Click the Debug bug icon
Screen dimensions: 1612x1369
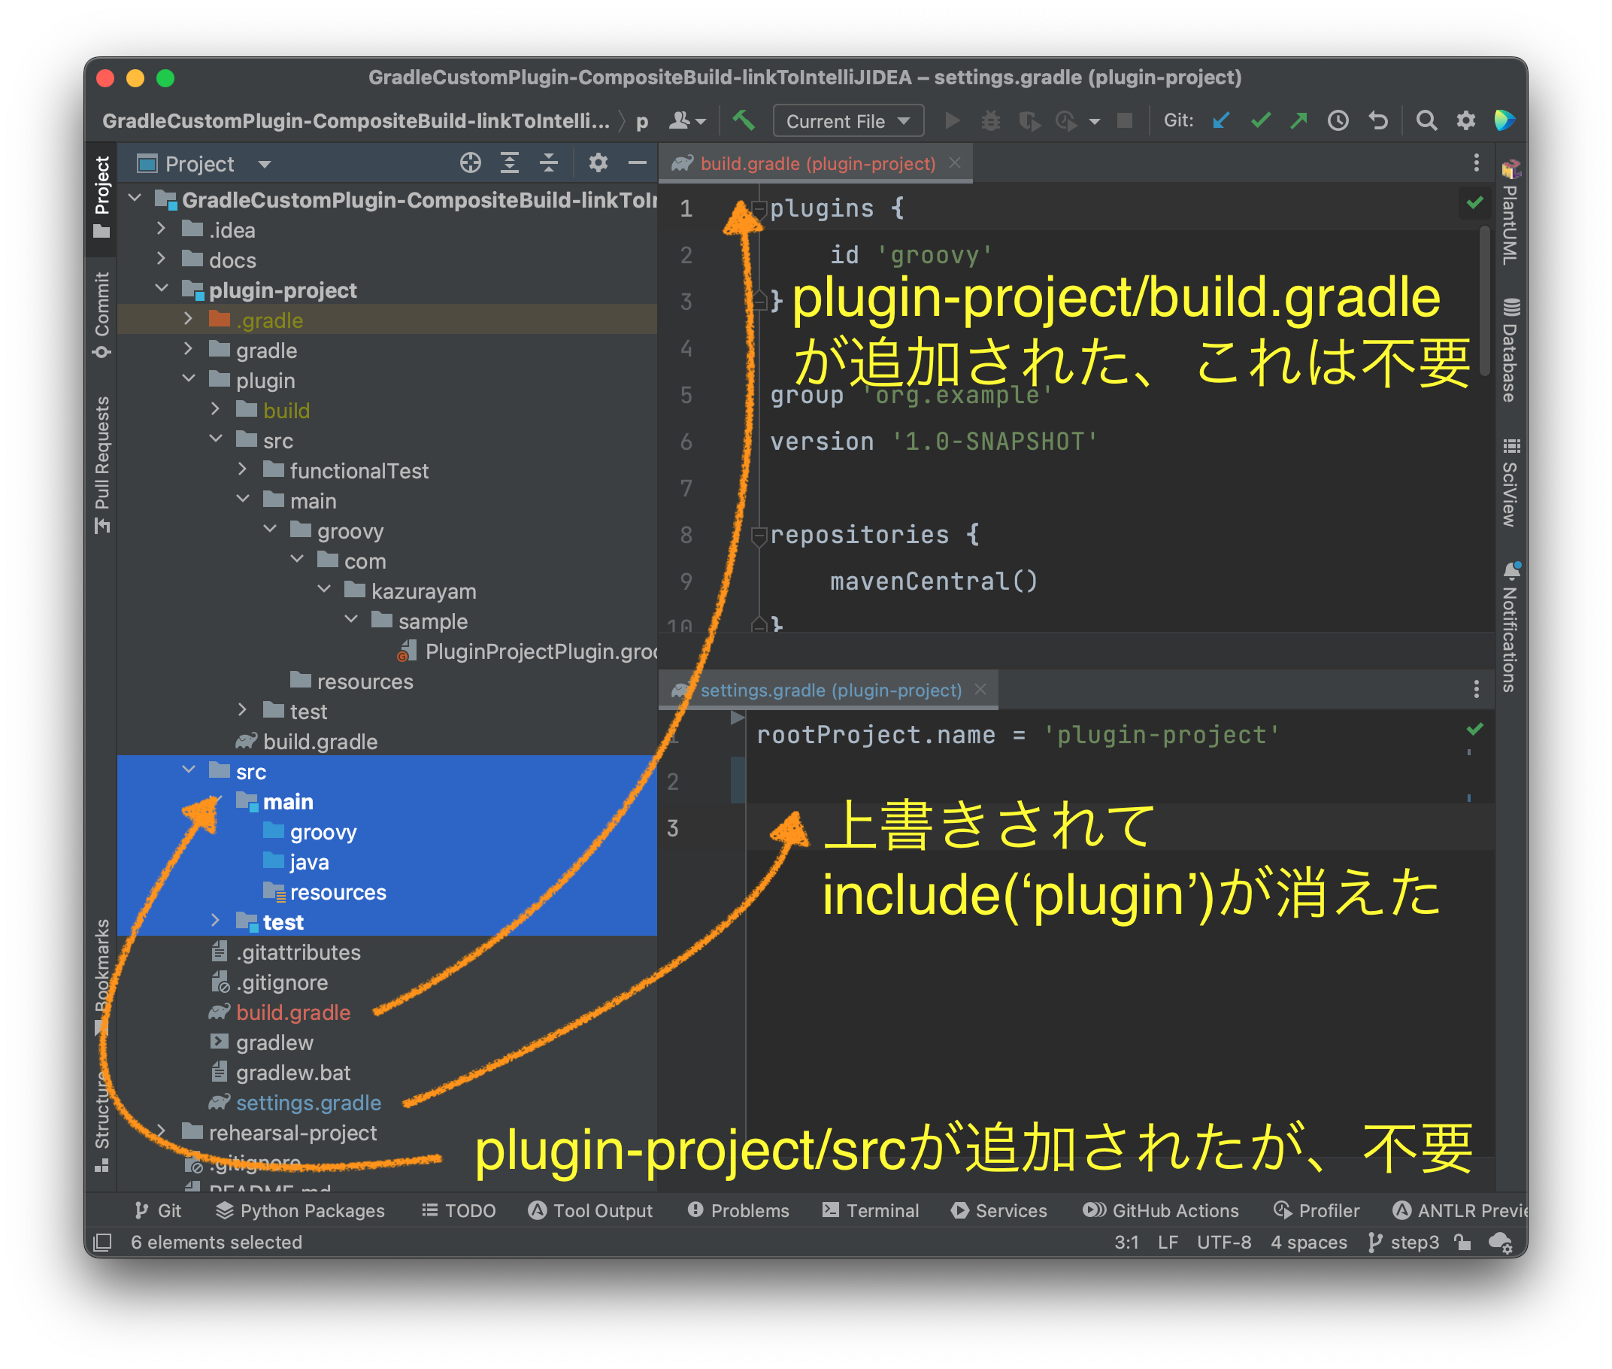click(991, 120)
